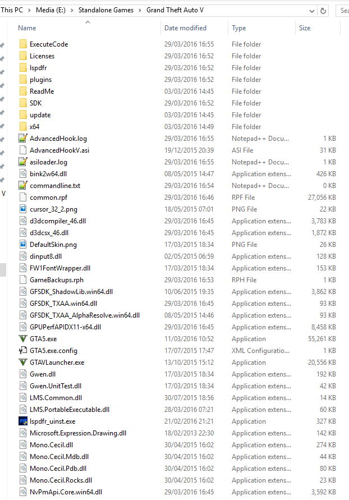
Task: Click date 18/02/2013 22:30 cell
Action: click(189, 433)
